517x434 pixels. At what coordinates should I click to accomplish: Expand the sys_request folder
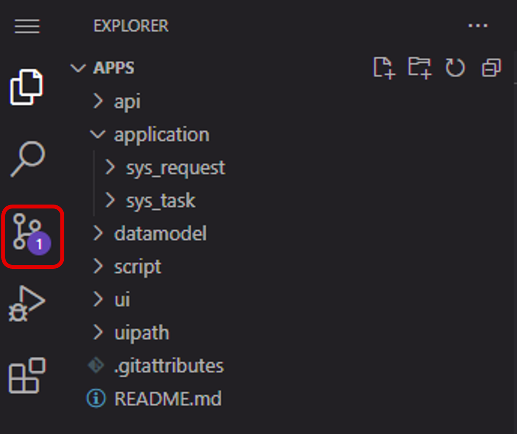pyautogui.click(x=175, y=167)
